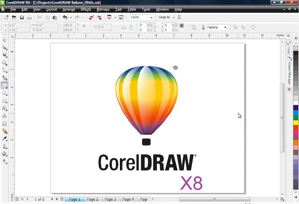Switch to the Page 2 tab
This screenshot has width=299, height=204.
pos(92,199)
